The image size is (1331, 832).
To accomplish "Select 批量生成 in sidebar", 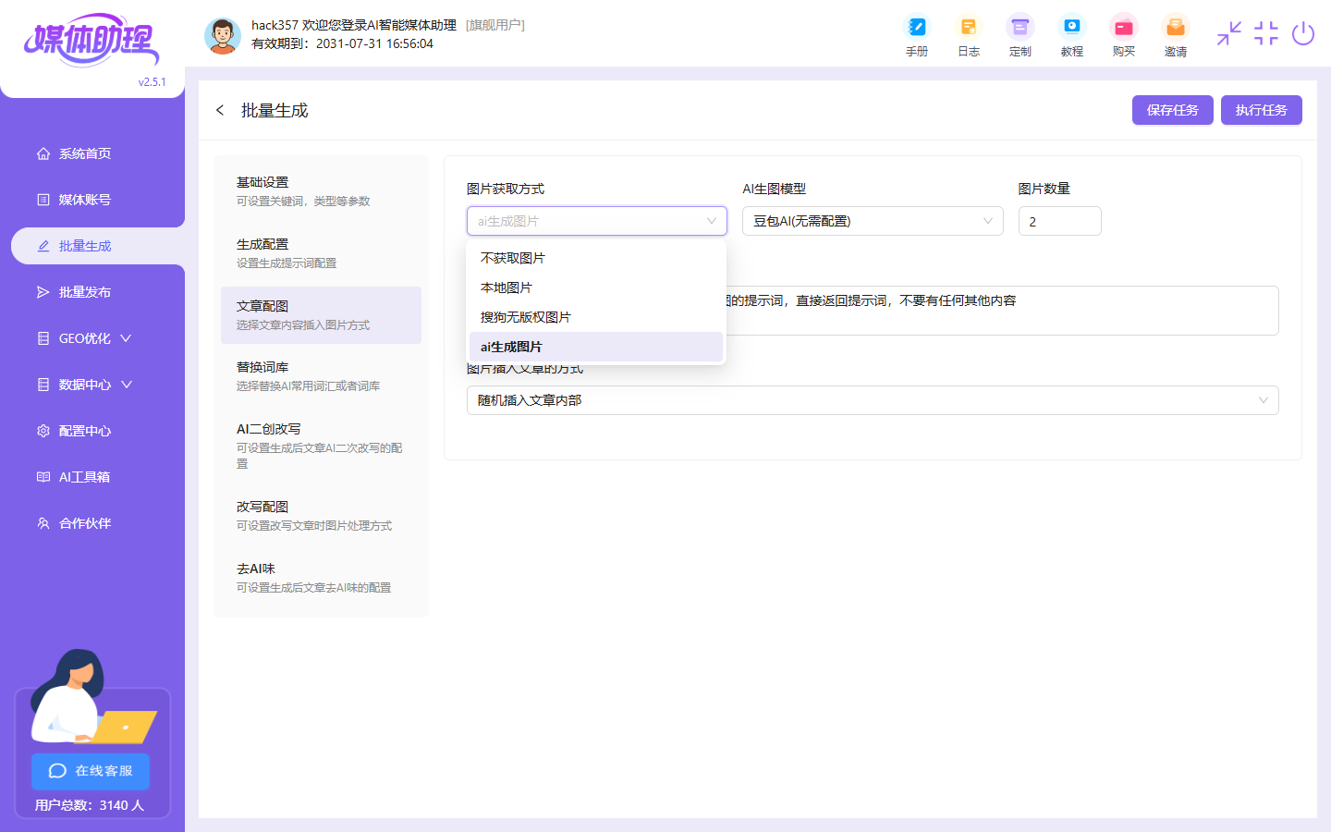I will point(98,246).
